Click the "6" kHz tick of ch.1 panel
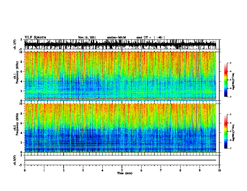This screenshot has width=247, height=191. [x=22, y=71]
